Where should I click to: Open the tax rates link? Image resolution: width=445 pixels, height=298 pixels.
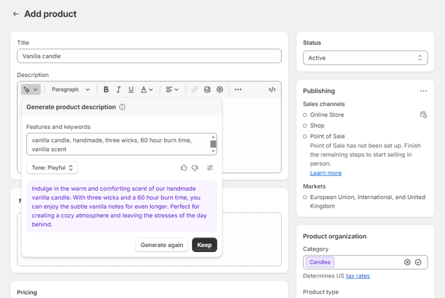point(358,276)
